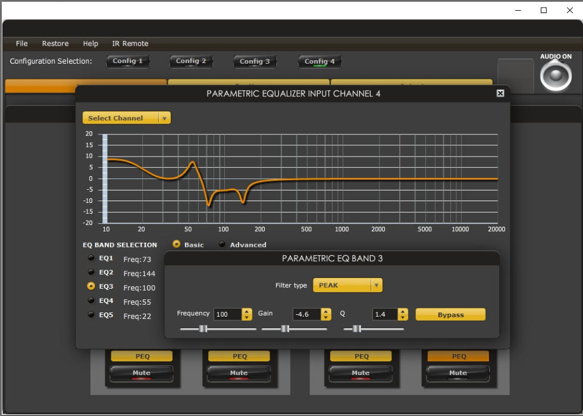Select the EQ5 band radio button
The image size is (583, 416).
pos(90,314)
